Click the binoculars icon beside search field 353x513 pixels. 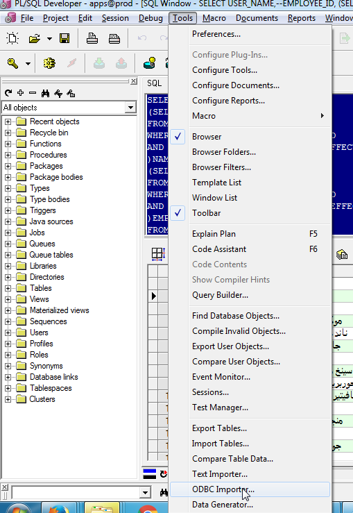[x=164, y=492]
